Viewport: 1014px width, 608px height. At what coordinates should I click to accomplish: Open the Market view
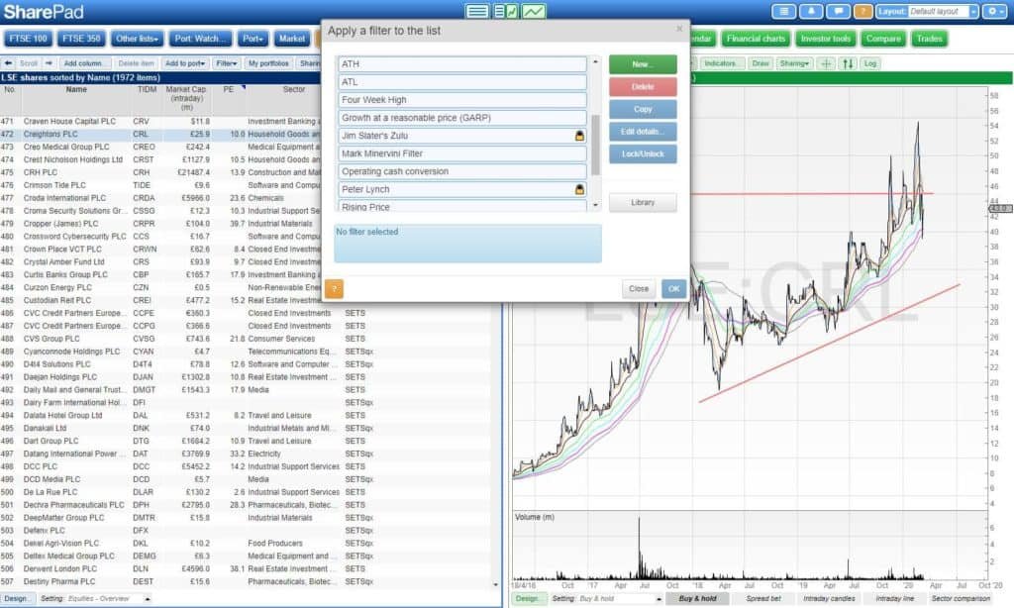(x=292, y=39)
